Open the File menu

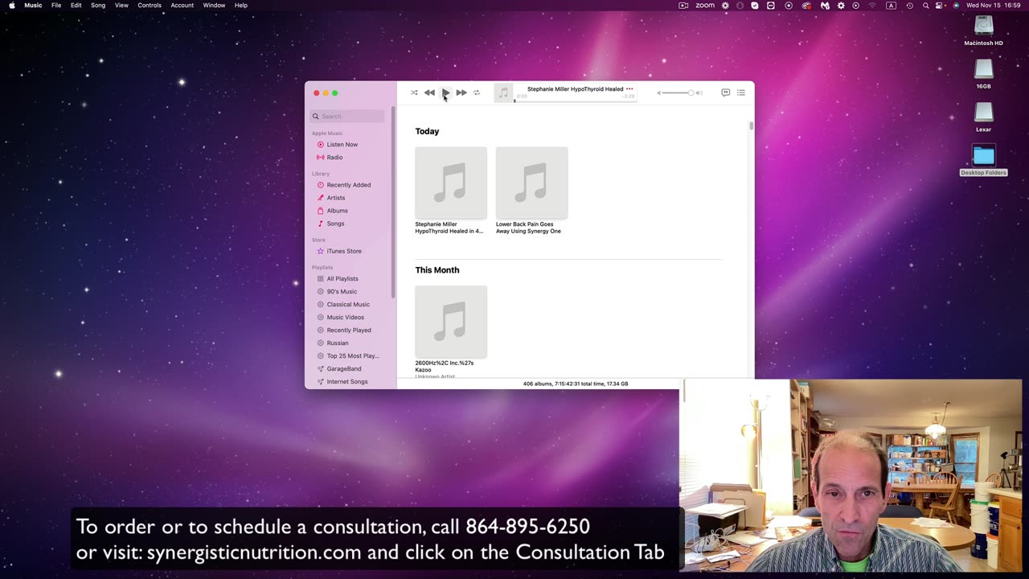point(56,6)
